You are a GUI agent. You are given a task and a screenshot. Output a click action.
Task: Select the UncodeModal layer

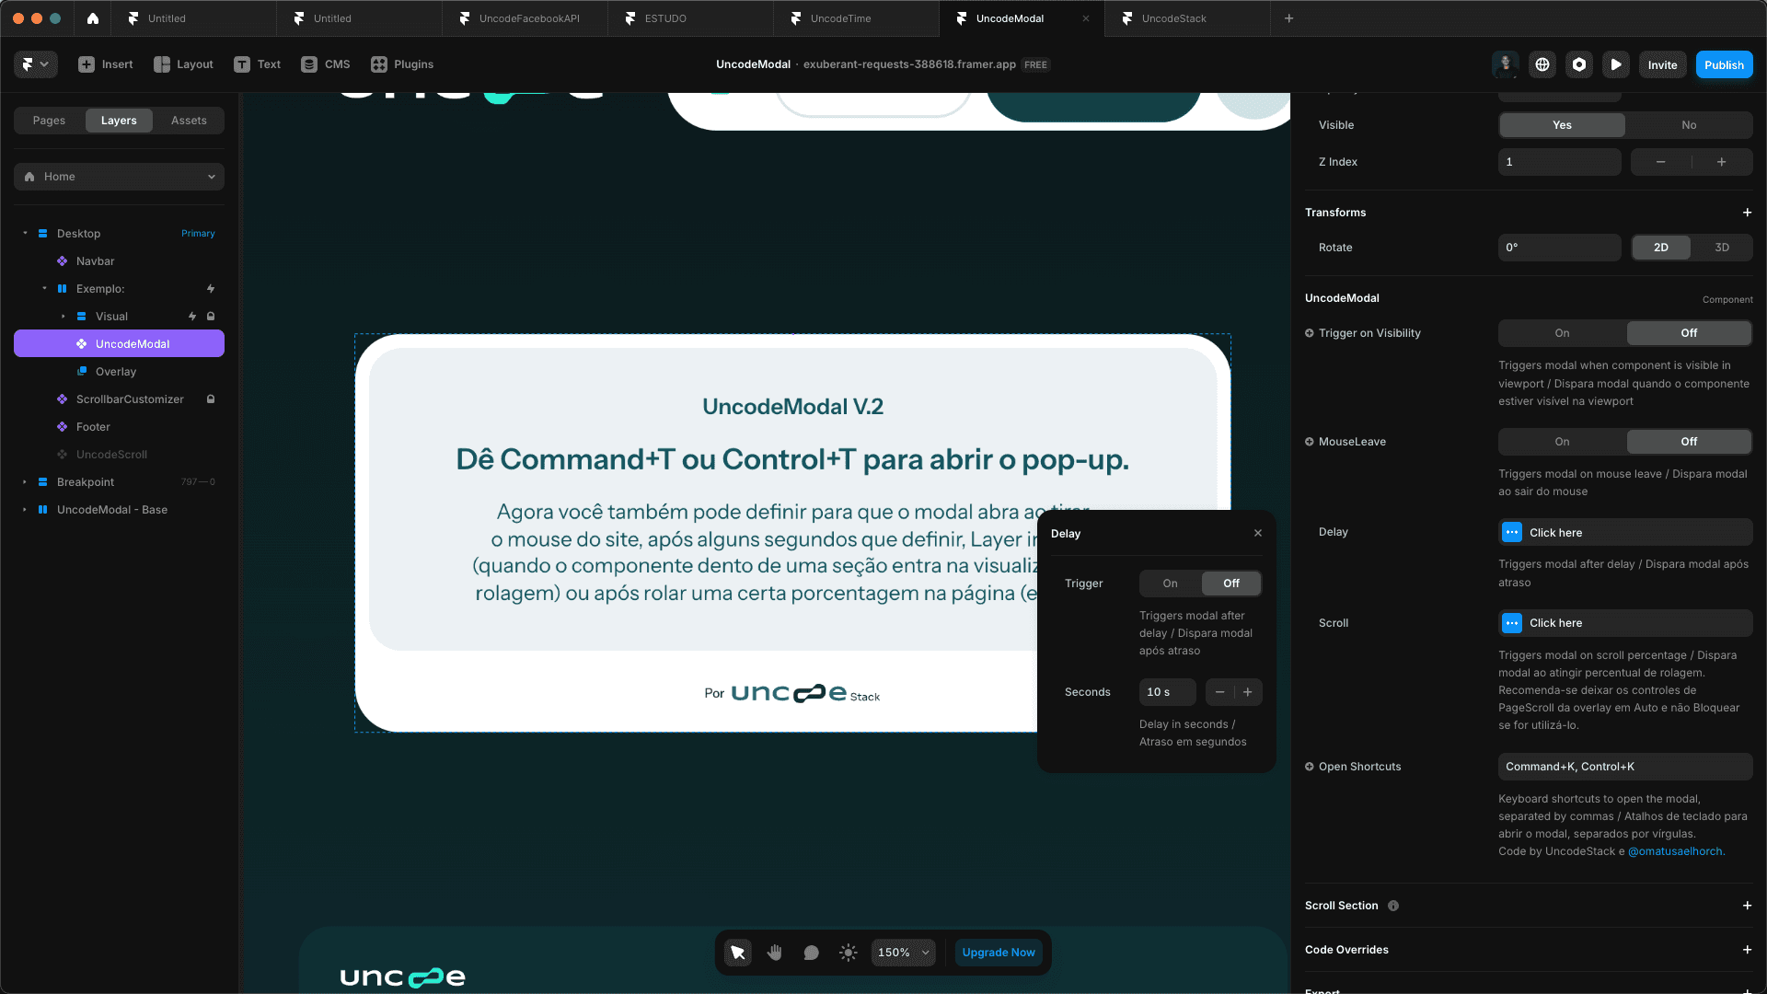(119, 344)
